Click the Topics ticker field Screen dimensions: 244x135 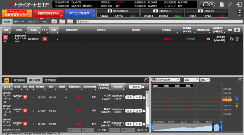pyautogui.click(x=165, y=22)
